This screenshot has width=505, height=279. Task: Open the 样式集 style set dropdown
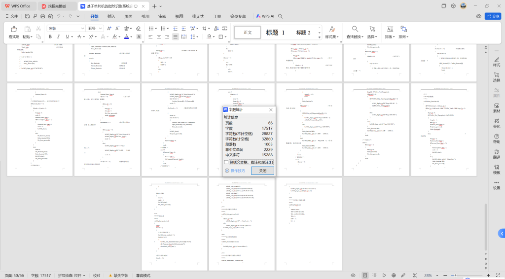(x=332, y=32)
